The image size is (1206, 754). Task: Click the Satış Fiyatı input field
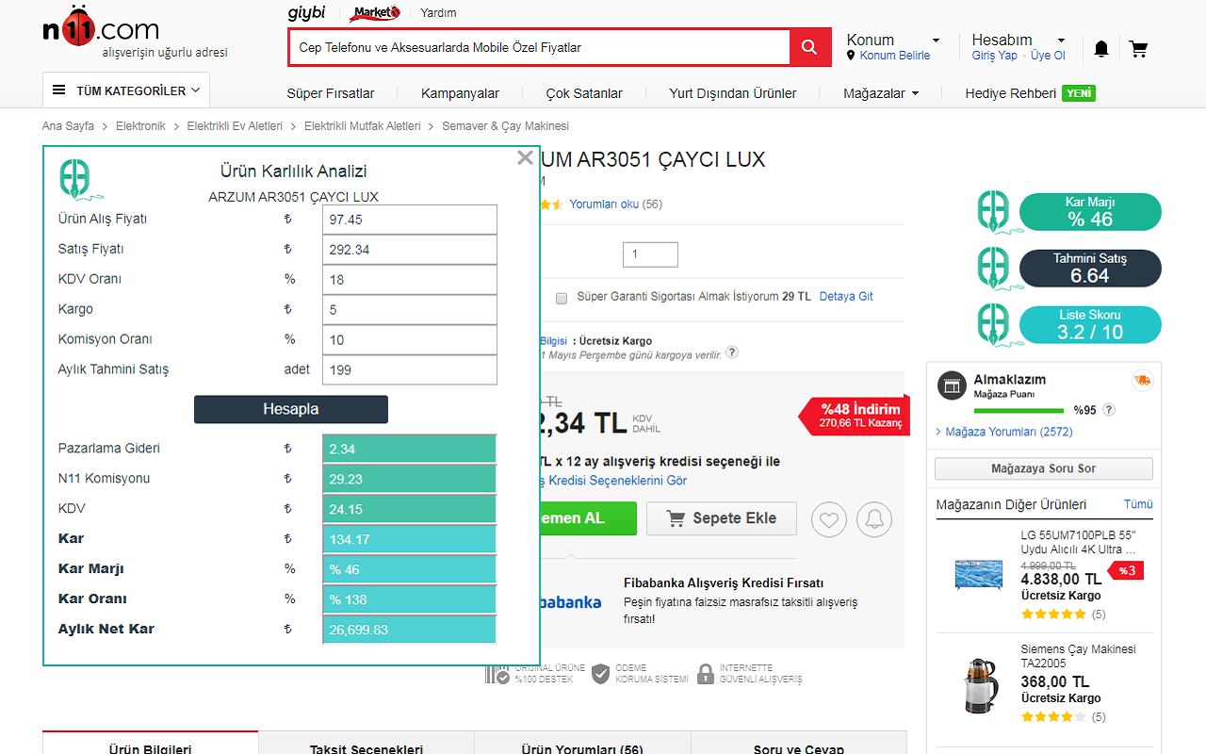tap(409, 249)
